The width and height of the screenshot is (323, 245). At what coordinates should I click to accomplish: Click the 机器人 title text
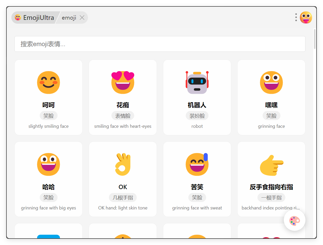(x=197, y=105)
